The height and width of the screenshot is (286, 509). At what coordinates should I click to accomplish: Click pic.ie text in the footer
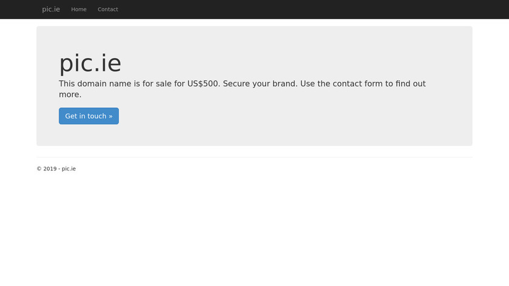[68, 169]
